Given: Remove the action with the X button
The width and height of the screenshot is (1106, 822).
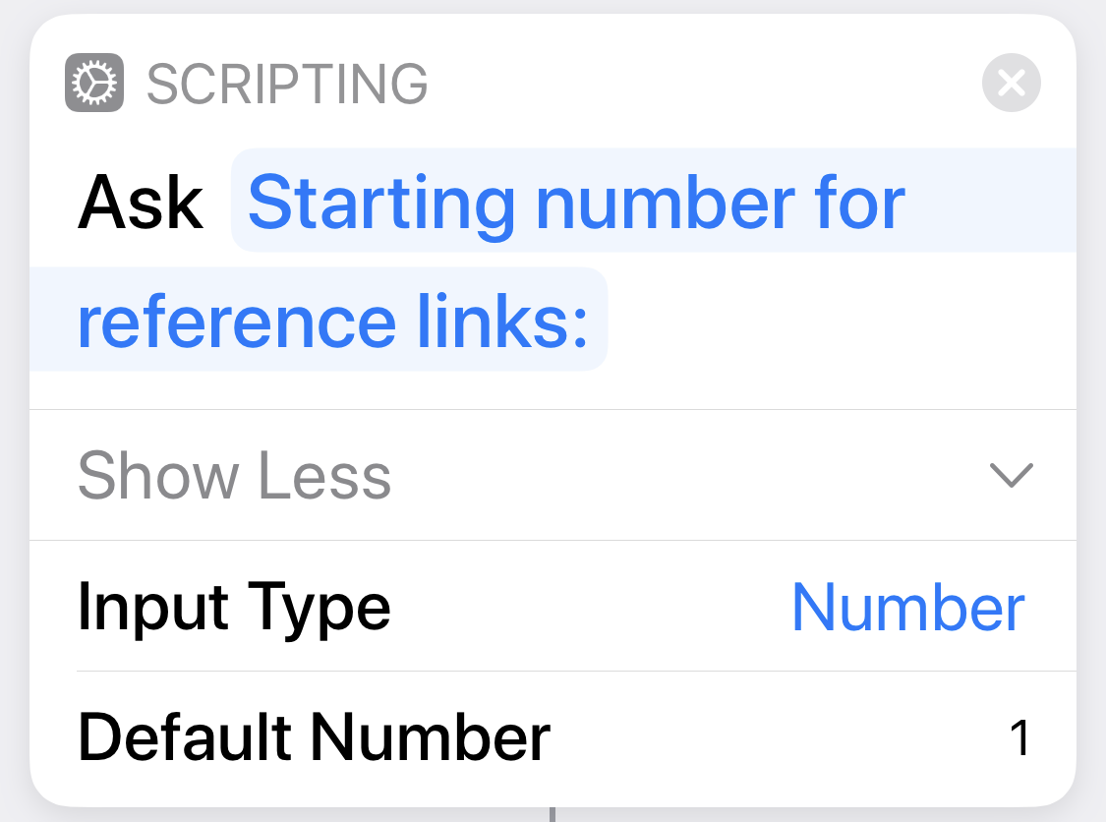Looking at the screenshot, I should click(1011, 83).
